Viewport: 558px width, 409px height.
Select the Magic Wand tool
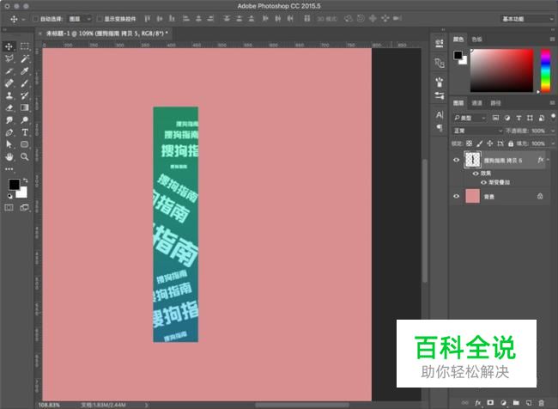[25, 58]
